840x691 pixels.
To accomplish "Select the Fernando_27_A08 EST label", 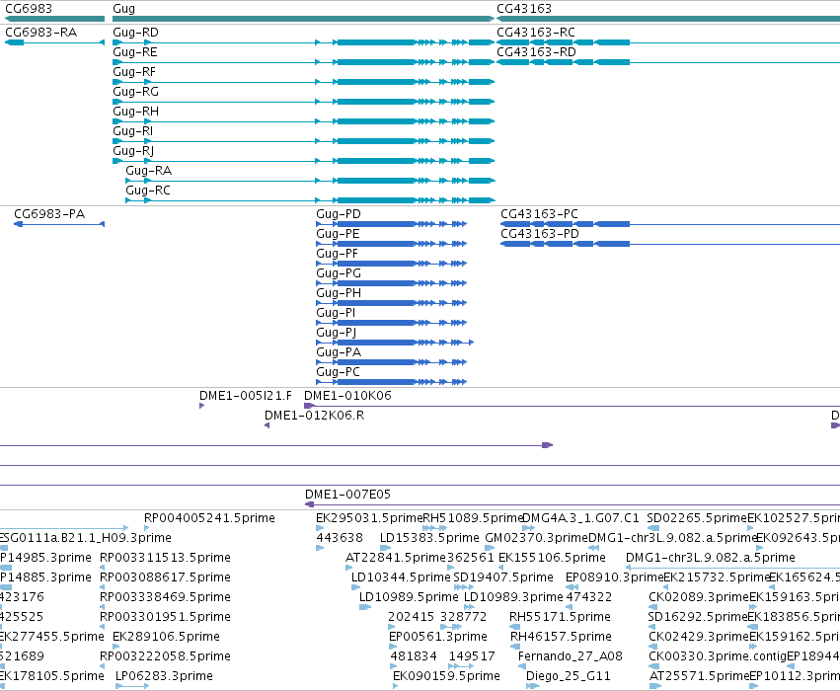I will click(x=570, y=656).
